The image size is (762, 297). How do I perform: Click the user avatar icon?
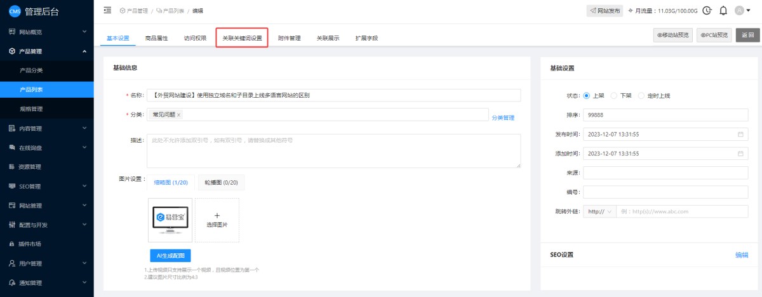click(x=739, y=11)
